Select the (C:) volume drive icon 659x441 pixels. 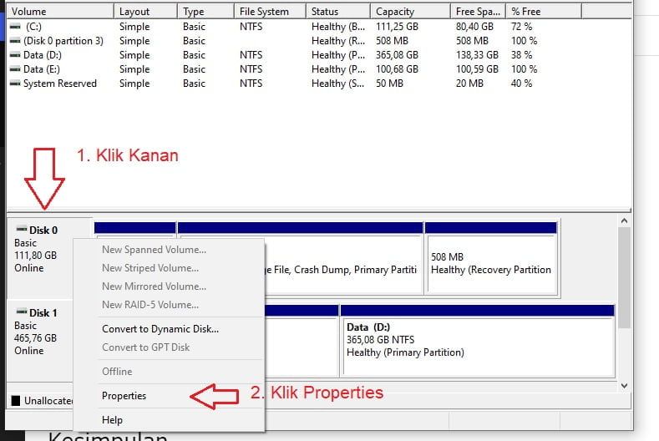click(x=15, y=27)
